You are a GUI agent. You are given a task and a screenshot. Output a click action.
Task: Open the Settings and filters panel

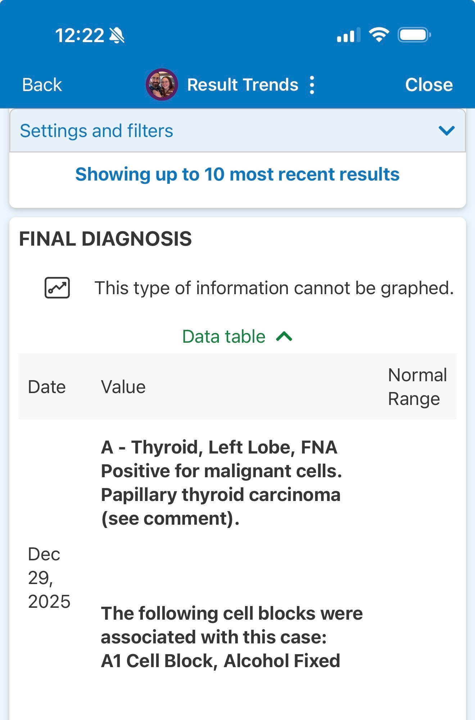tap(96, 131)
